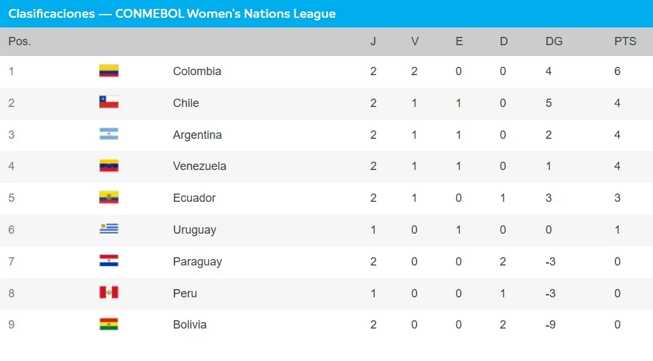Click the J column header

(373, 41)
